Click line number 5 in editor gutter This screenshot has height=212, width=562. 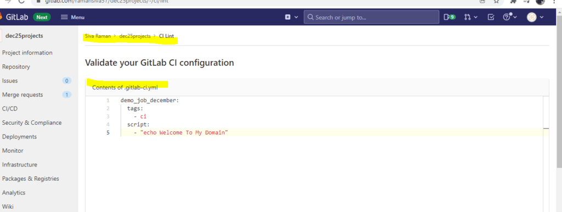[x=108, y=133]
